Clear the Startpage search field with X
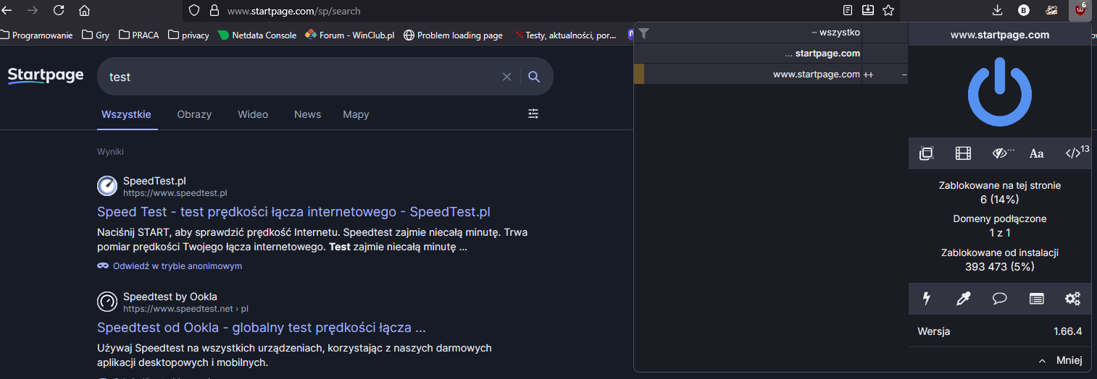The height and width of the screenshot is (379, 1097). (506, 77)
